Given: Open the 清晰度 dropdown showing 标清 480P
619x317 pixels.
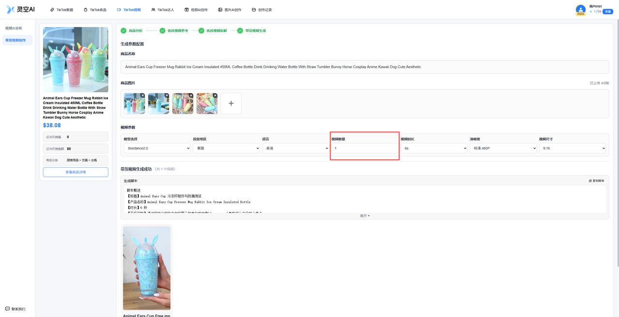Looking at the screenshot, I should coord(503,148).
